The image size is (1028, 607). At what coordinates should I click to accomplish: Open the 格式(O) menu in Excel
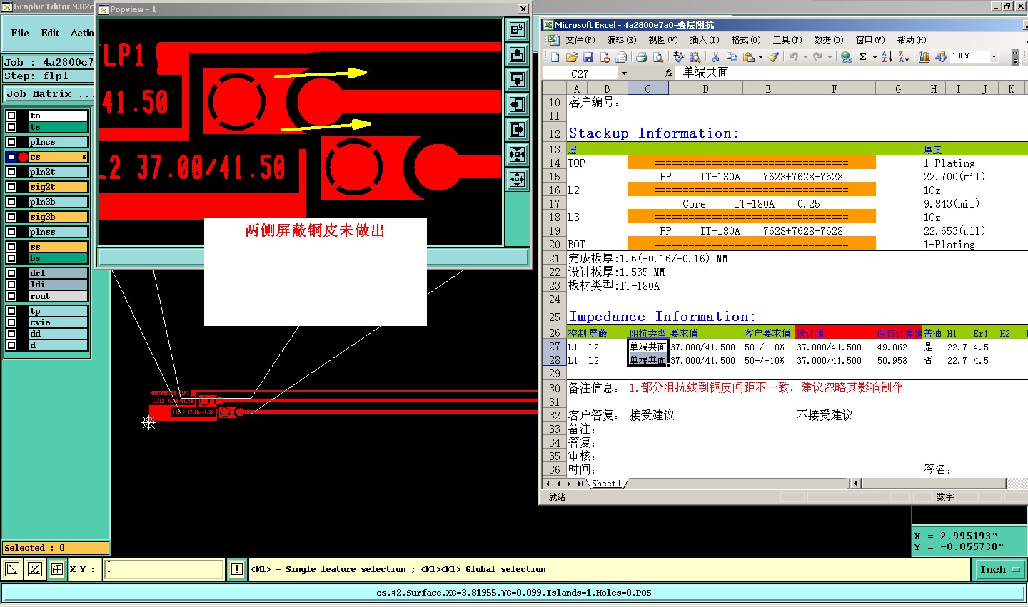[x=745, y=40]
